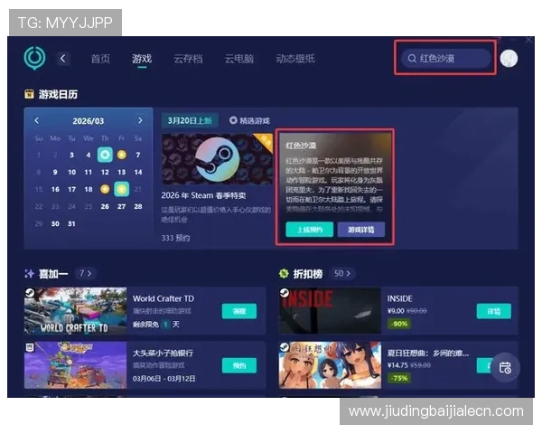Open the user avatar in the top right
The height and width of the screenshot is (434, 542).
(509, 59)
